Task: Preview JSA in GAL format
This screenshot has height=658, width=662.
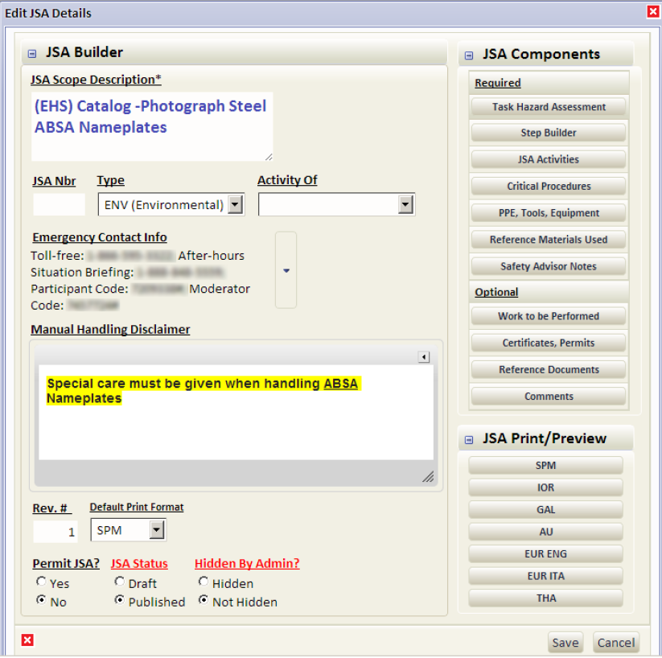Action: 545,510
